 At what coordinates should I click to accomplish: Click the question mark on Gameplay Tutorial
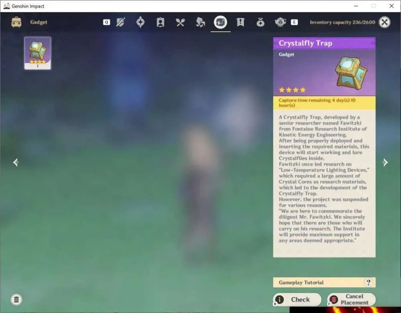(x=368, y=283)
